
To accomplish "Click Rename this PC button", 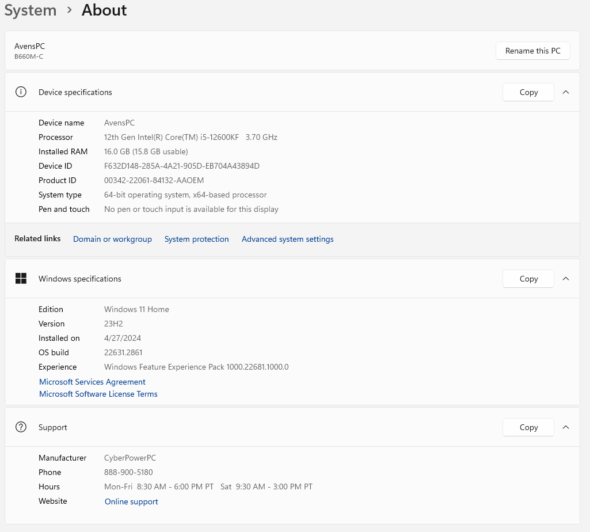I will (x=532, y=51).
